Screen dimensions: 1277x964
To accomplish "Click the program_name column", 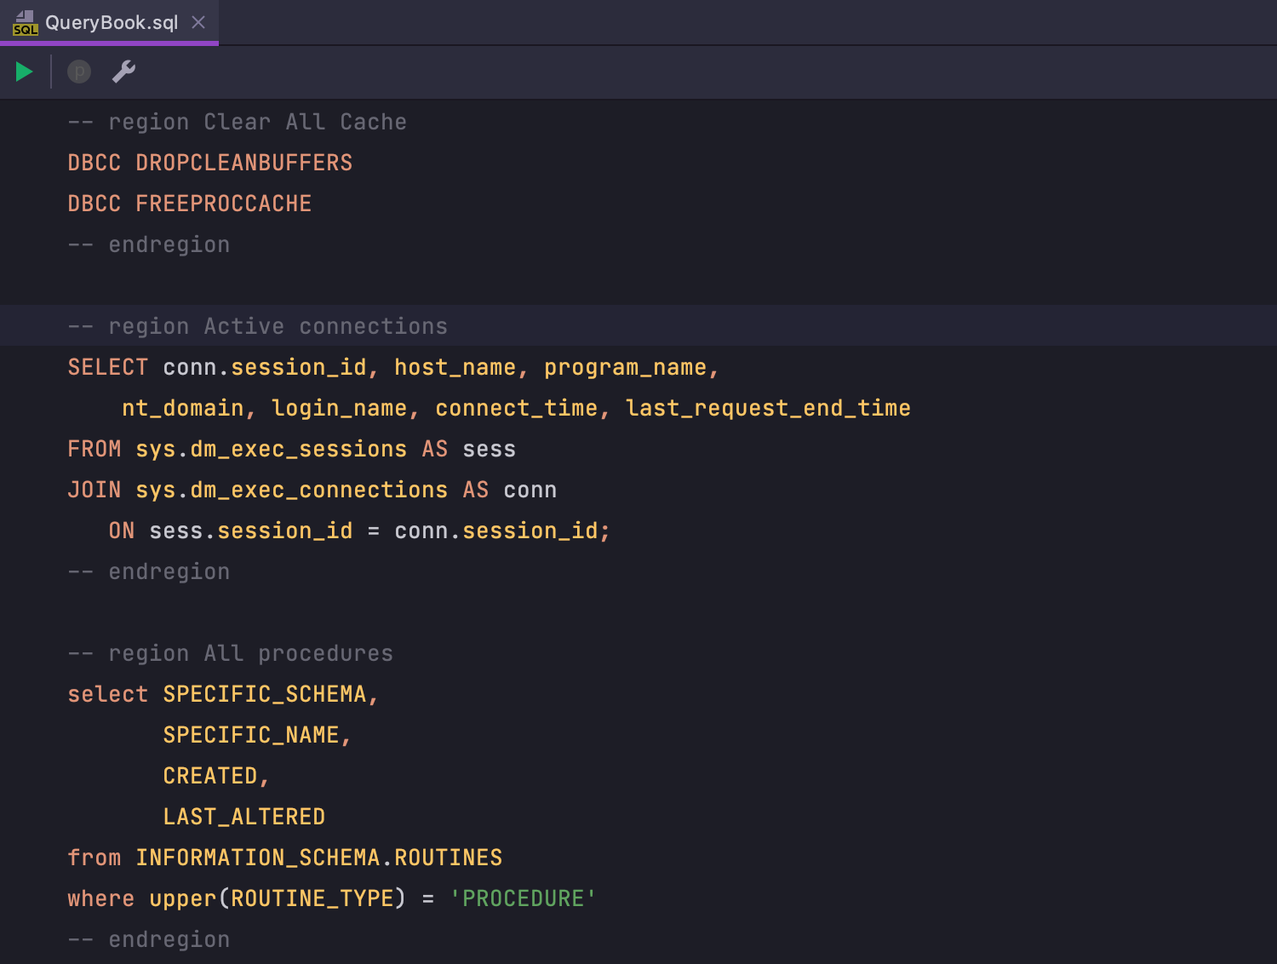I will [x=626, y=368].
